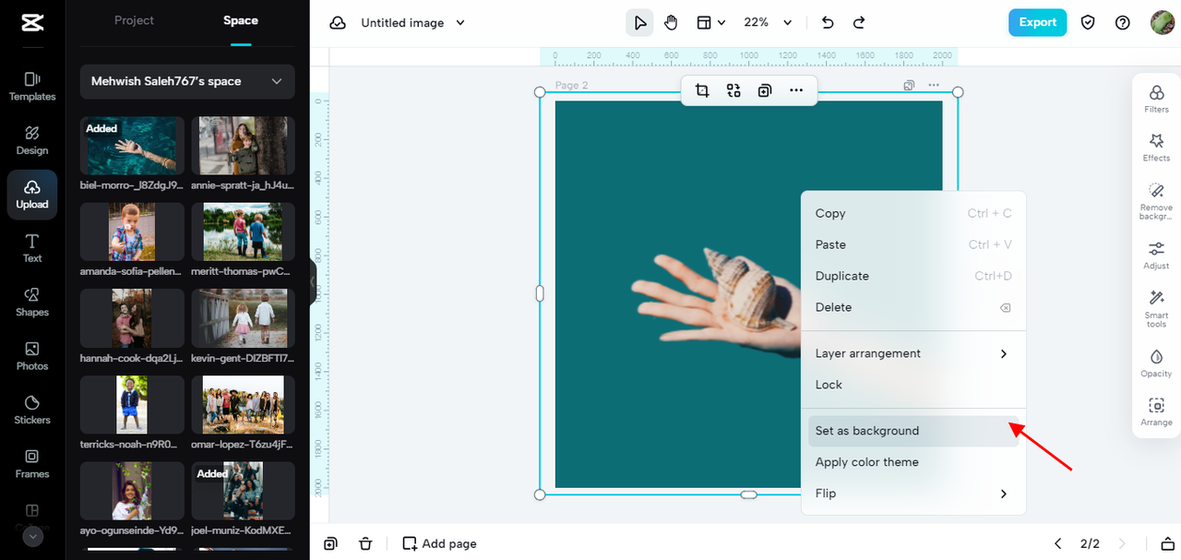The height and width of the screenshot is (560, 1181).
Task: Expand Layer arrangement submenu
Action: point(913,353)
